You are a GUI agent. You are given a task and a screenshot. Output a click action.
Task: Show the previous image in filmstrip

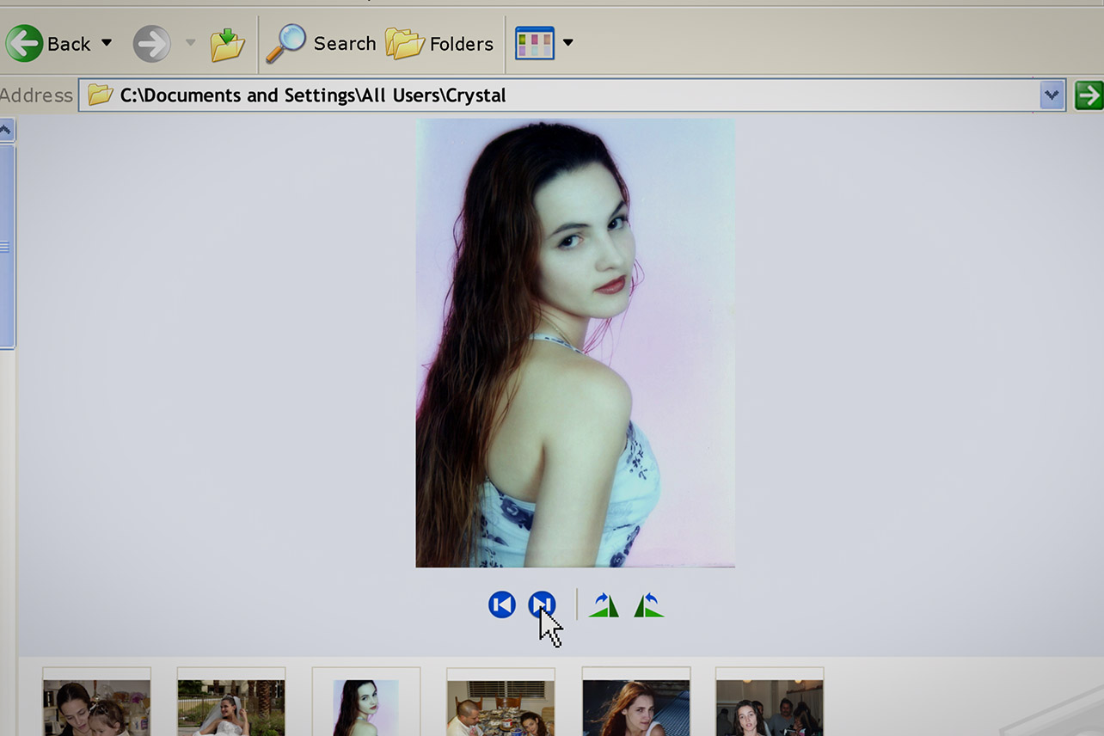502,604
